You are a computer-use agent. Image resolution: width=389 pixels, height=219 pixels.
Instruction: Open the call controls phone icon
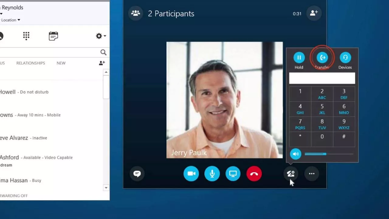click(x=291, y=174)
